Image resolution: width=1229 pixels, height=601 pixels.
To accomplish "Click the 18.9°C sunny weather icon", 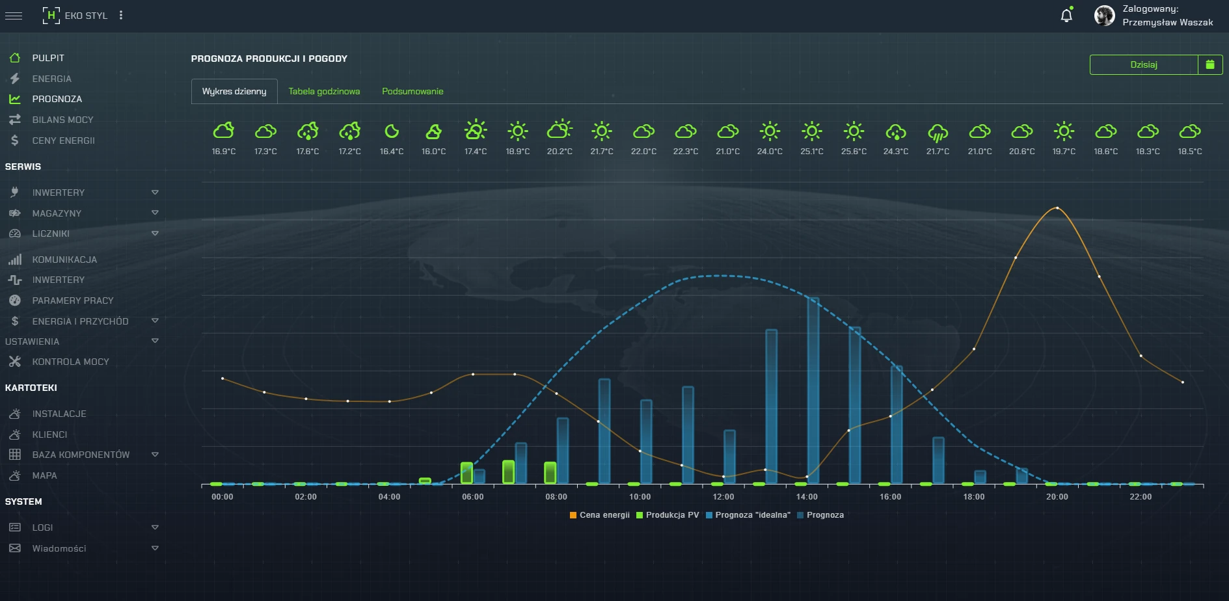I will click(518, 131).
